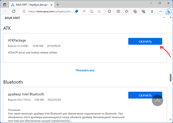Click the ASUS X507 page title

pyautogui.click(x=12, y=18)
